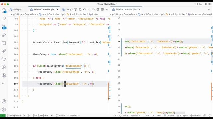Switch to the partially hidden Us... tab
213x119 pixels.
[65, 10]
